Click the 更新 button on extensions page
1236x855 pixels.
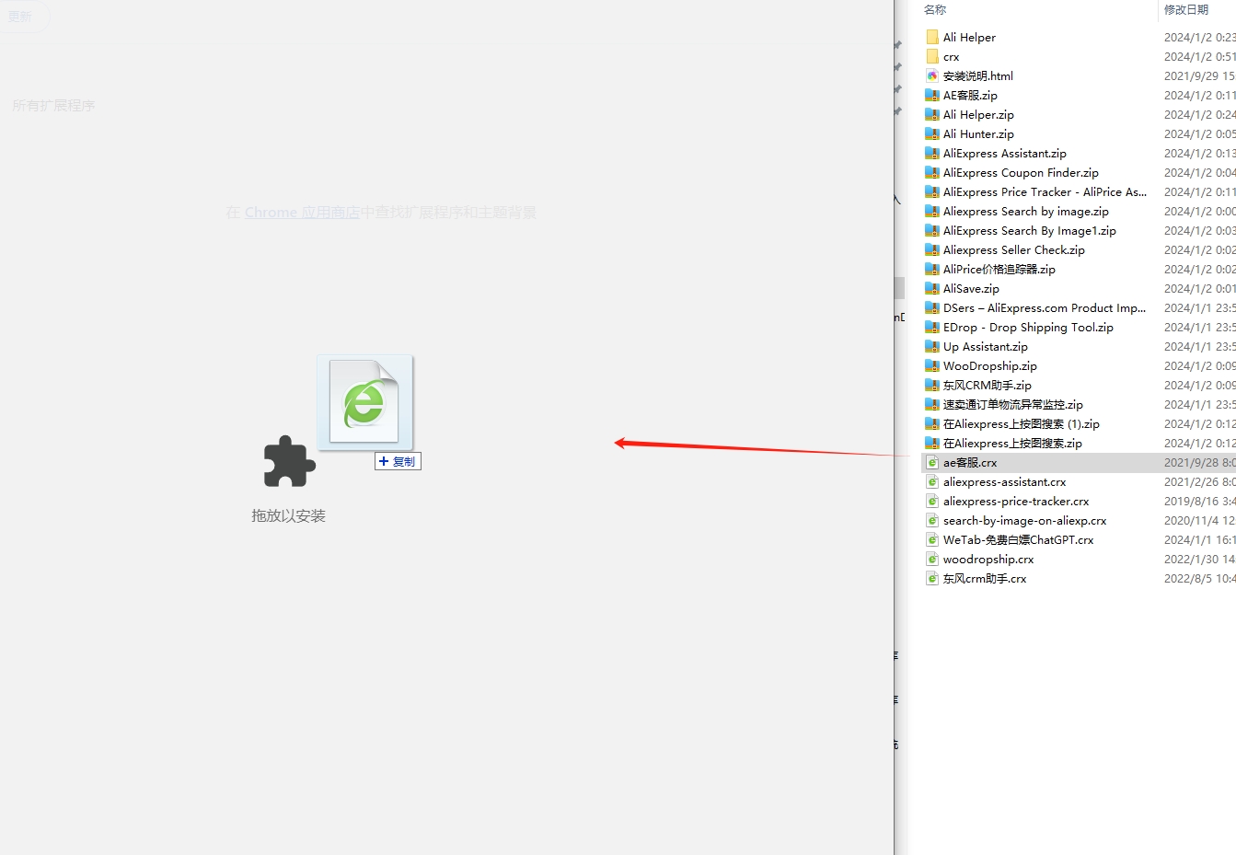19,17
